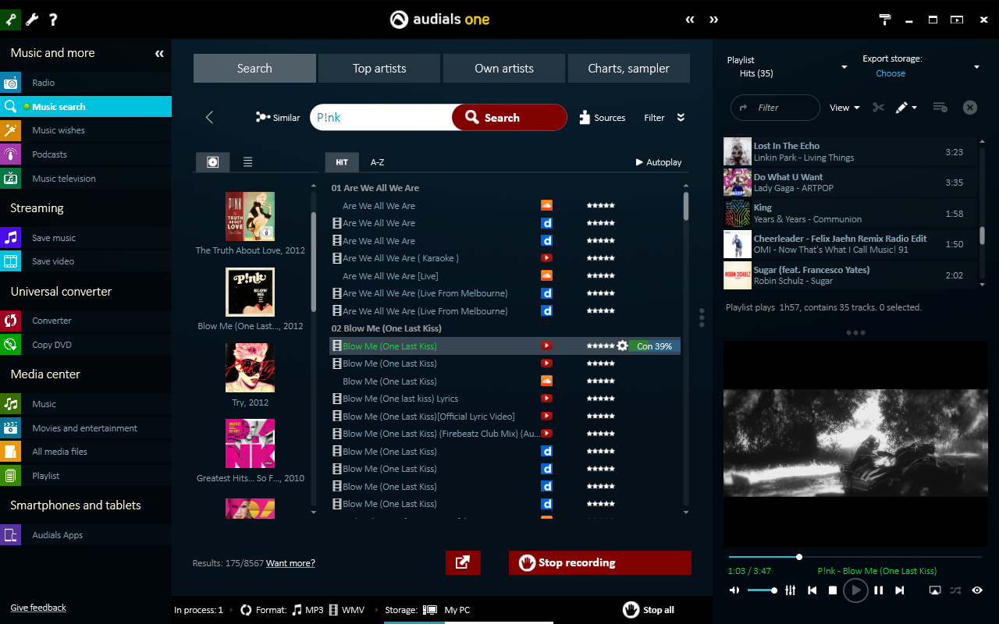
Task: Open the equalizer icon in player
Action: tap(791, 590)
